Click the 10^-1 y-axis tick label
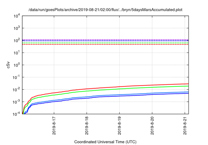The image size is (208, 145). (x=16, y=77)
